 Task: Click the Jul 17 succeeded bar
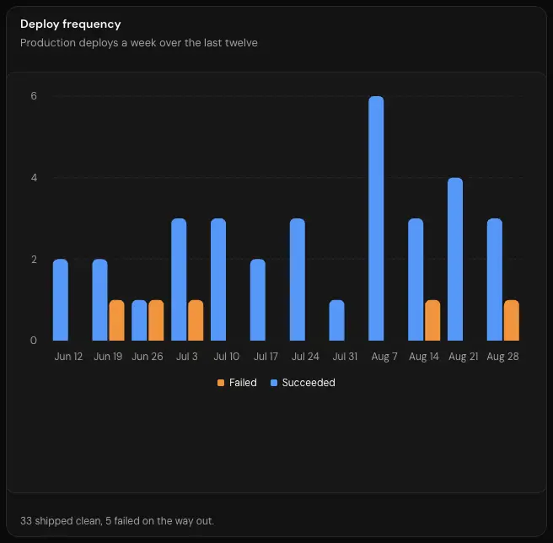click(x=258, y=300)
